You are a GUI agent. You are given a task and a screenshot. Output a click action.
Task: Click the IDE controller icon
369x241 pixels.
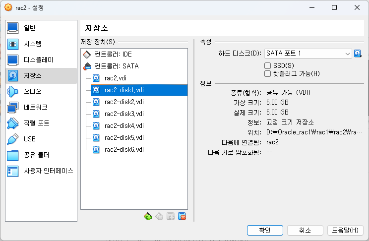coord(87,55)
